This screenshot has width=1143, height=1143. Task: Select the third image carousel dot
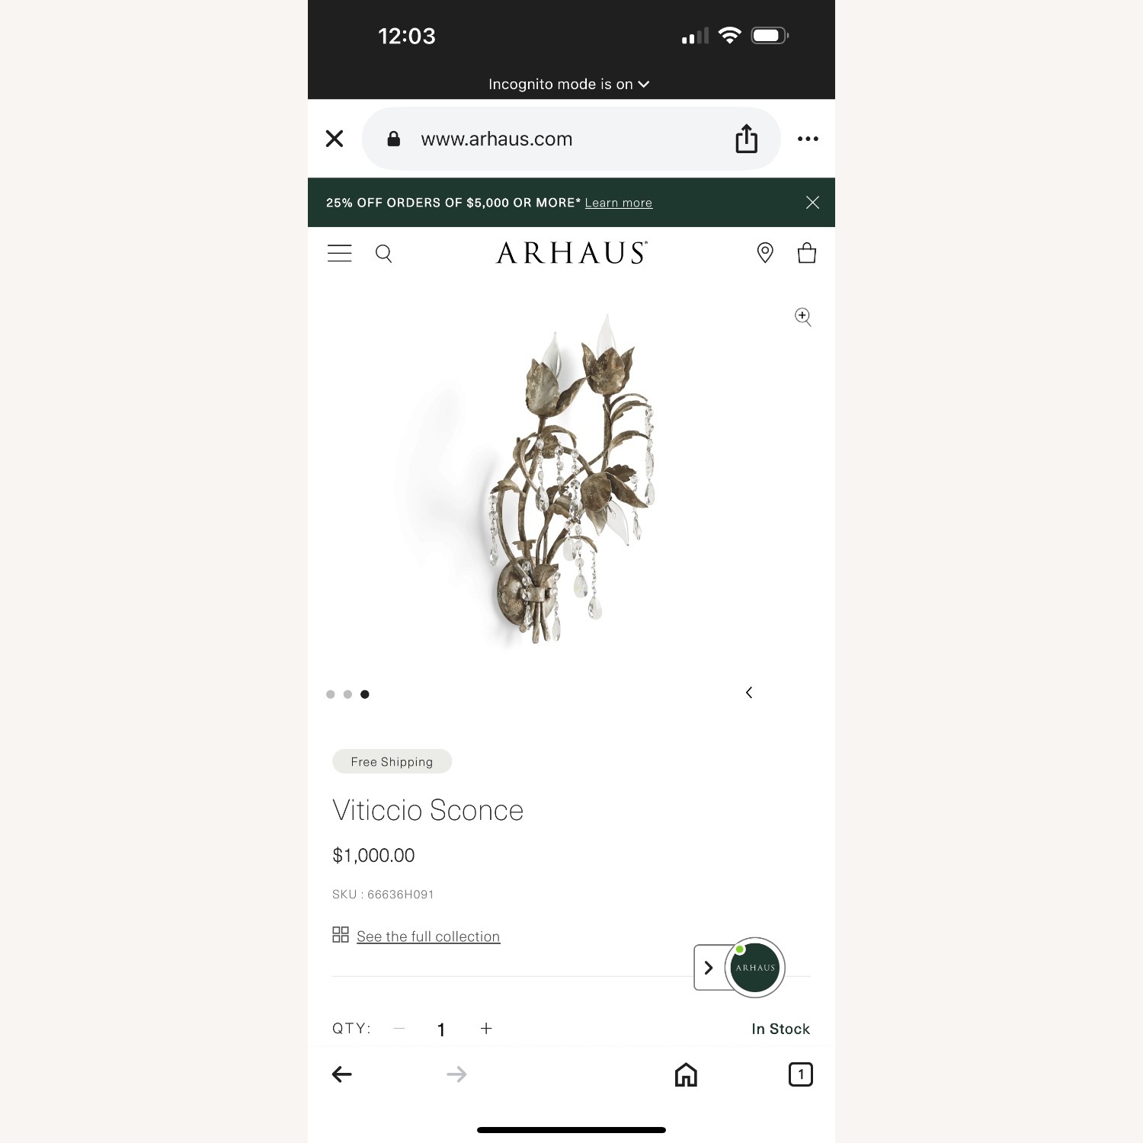(x=365, y=694)
